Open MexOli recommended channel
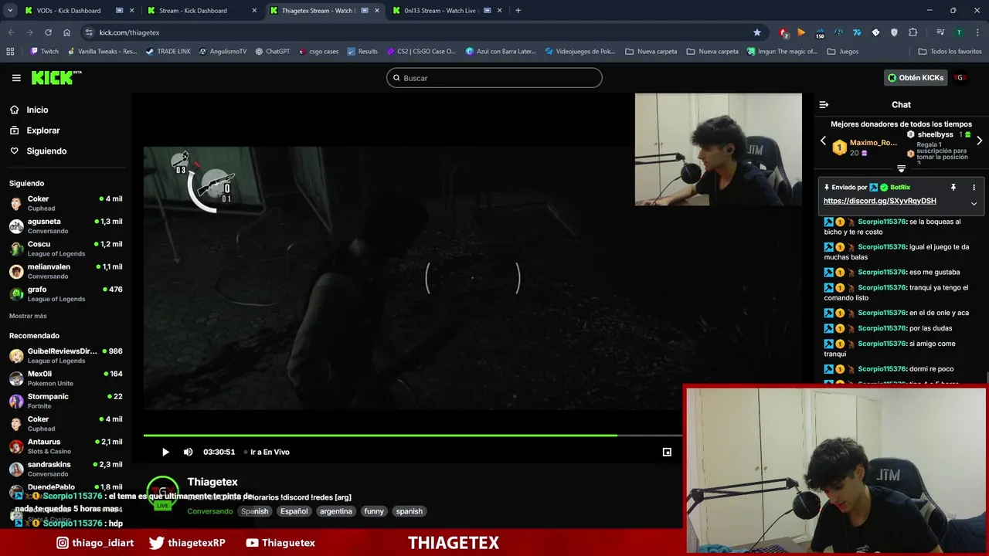 click(66, 378)
